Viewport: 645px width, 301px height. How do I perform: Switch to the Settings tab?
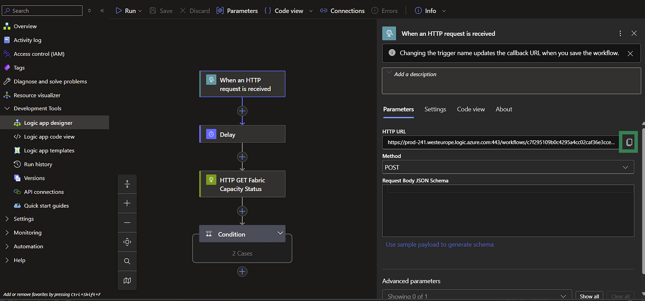click(x=435, y=109)
